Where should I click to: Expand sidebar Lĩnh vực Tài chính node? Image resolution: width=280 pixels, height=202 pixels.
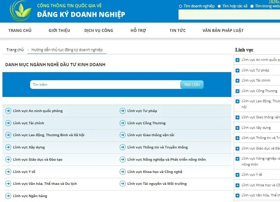tap(238, 81)
